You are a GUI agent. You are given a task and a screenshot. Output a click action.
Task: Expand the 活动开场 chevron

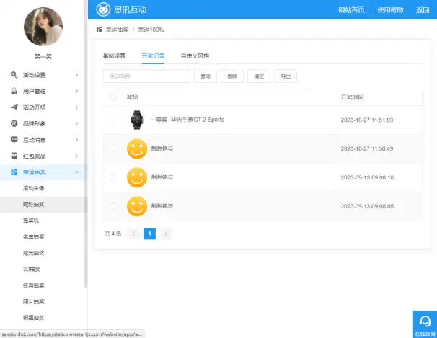click(76, 107)
